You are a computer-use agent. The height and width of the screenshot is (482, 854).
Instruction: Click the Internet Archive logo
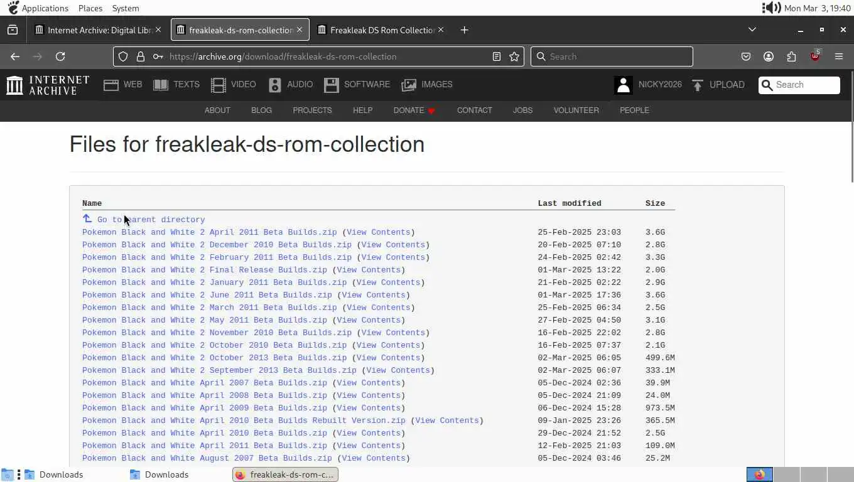pyautogui.click(x=48, y=85)
